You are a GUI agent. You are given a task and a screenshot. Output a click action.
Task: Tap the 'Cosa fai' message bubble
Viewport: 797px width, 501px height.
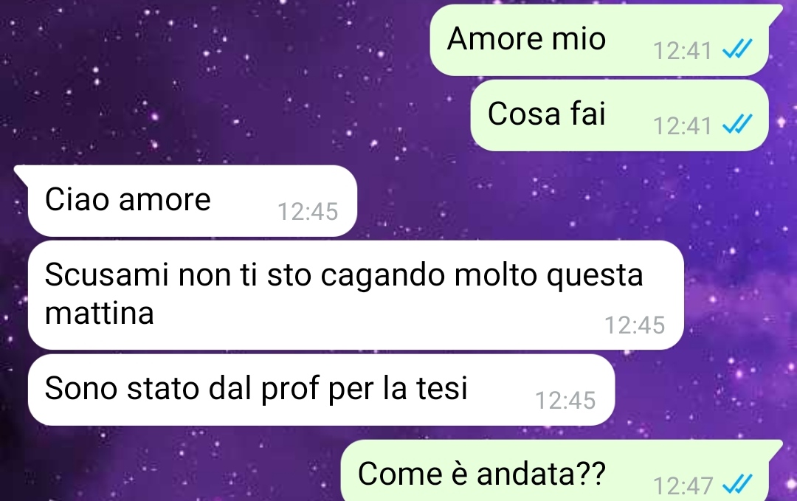pyautogui.click(x=620, y=115)
